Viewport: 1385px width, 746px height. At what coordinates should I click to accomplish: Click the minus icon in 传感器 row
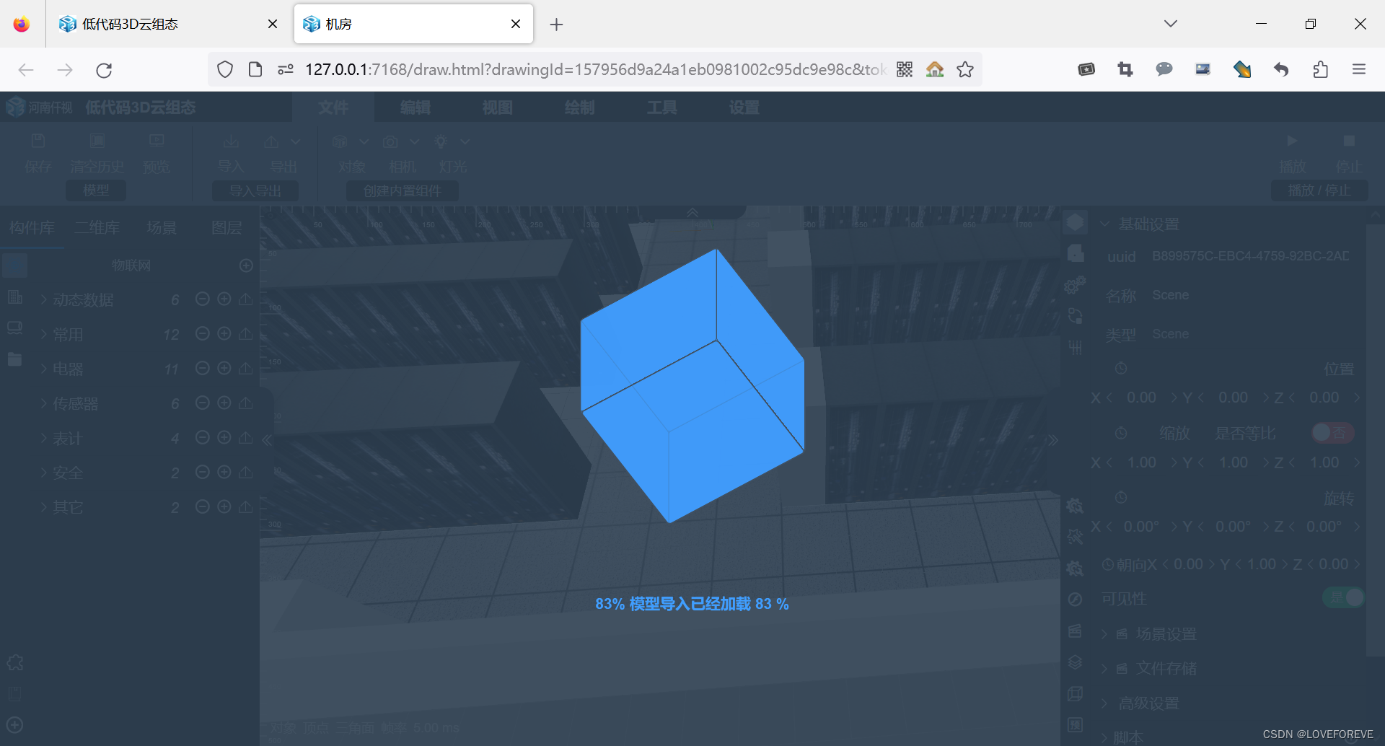pos(203,403)
